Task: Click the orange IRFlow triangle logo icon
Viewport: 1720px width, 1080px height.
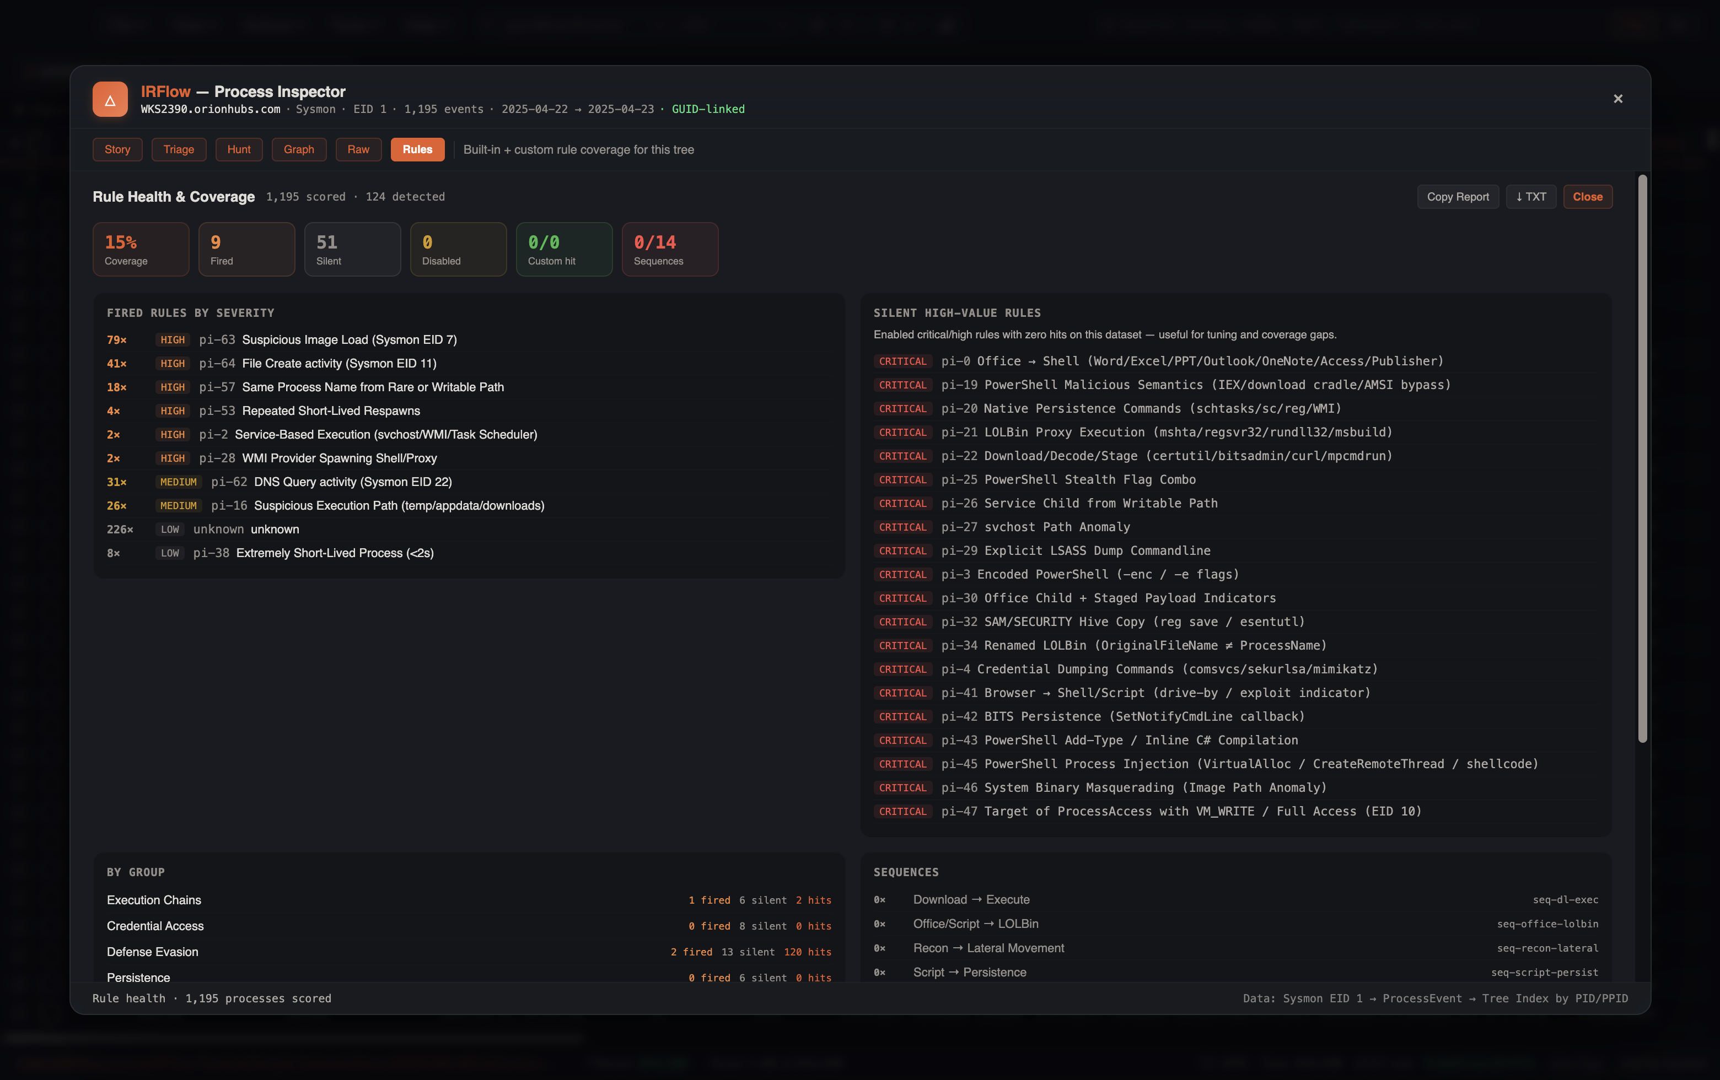Action: point(110,99)
